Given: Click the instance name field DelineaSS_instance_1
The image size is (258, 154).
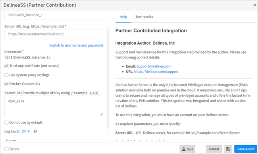Looking at the screenshot, I should coord(54,16).
